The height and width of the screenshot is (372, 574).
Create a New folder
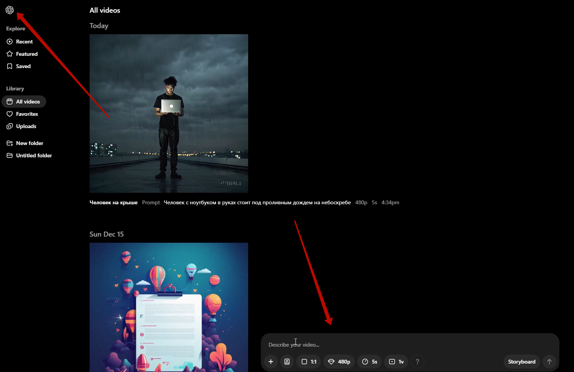[25, 143]
